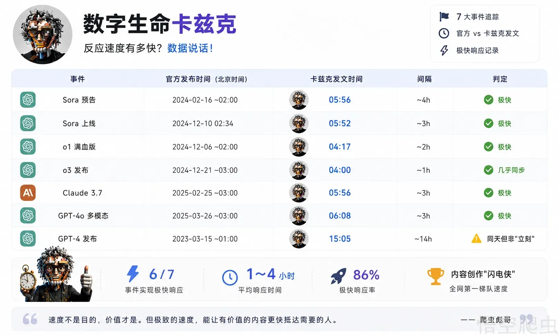Click the ~14h interval value
Image resolution: width=559 pixels, height=335 pixels.
(x=423, y=239)
